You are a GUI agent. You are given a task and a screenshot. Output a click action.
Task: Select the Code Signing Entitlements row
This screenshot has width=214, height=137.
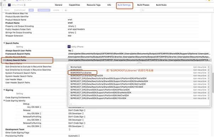[x=18, y=98]
